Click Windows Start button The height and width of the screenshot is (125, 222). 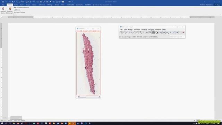(x=2, y=124)
